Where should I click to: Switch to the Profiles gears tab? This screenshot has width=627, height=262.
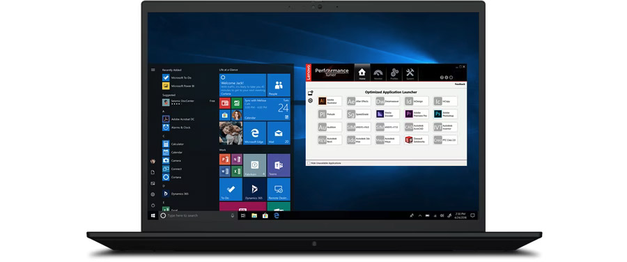tap(394, 73)
